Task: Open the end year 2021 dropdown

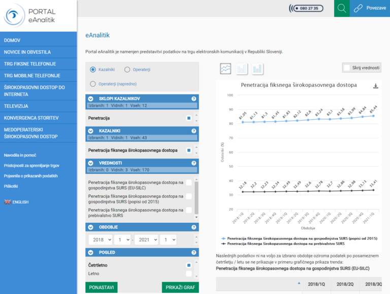Action: tap(146, 240)
